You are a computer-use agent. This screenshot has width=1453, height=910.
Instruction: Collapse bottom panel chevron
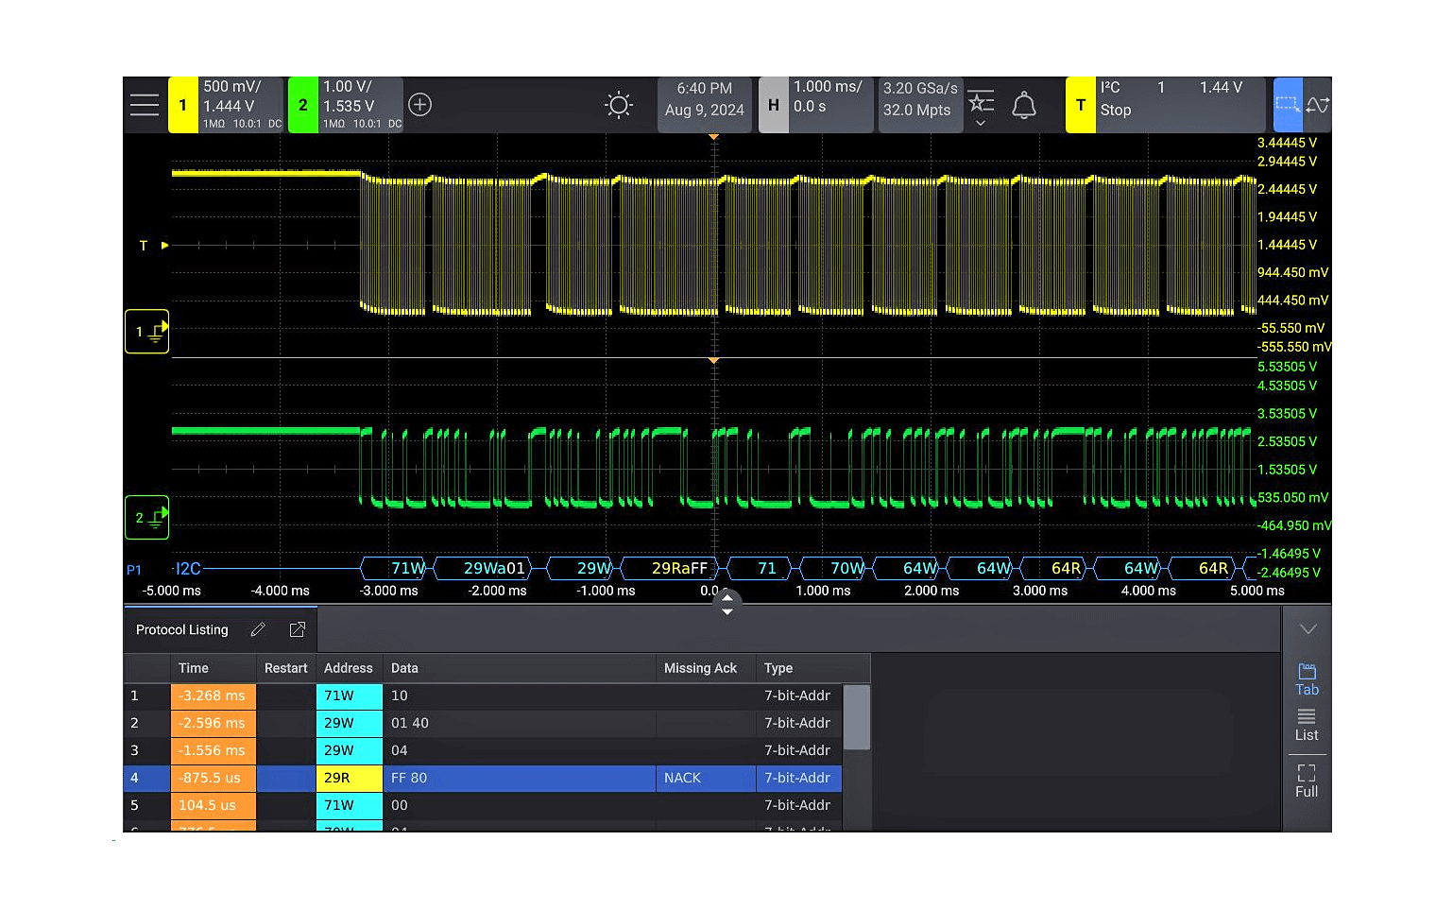pos(1308,629)
